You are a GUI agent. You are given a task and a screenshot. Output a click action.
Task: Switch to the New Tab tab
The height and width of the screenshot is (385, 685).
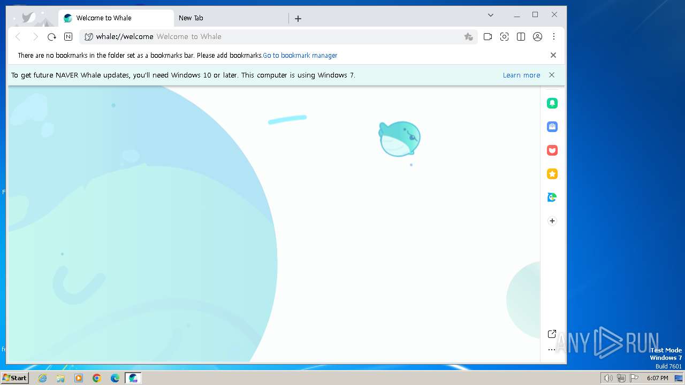230,18
